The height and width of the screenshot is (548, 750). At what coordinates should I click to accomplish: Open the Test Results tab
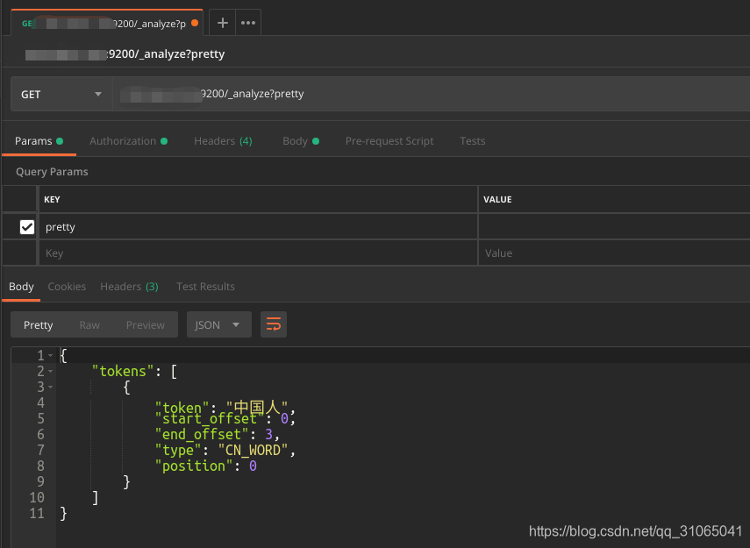205,287
